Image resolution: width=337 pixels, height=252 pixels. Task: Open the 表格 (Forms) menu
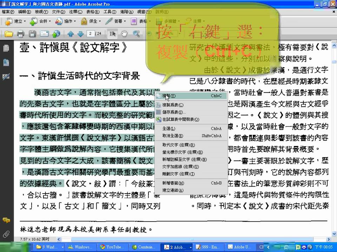click(93, 12)
